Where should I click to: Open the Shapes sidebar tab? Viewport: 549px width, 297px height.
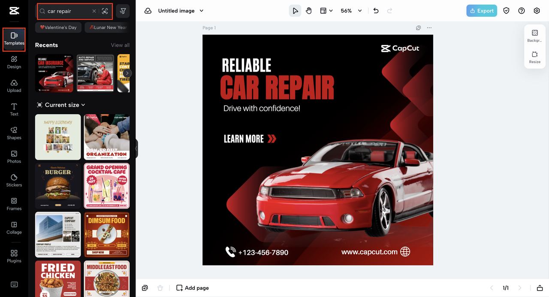click(x=14, y=133)
